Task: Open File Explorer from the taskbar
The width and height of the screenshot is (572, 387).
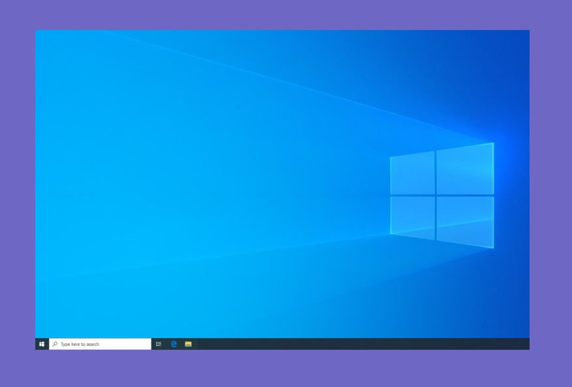Action: click(x=188, y=344)
